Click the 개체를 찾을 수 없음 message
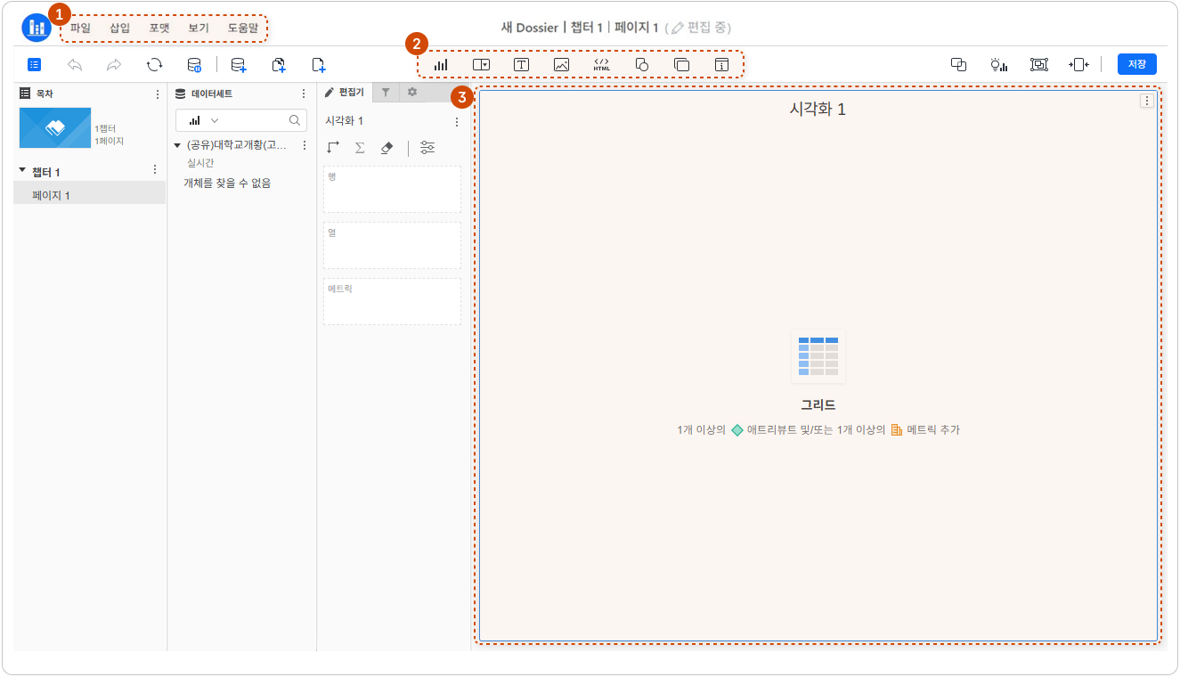Viewport: 1180px width, 677px height. 227,183
